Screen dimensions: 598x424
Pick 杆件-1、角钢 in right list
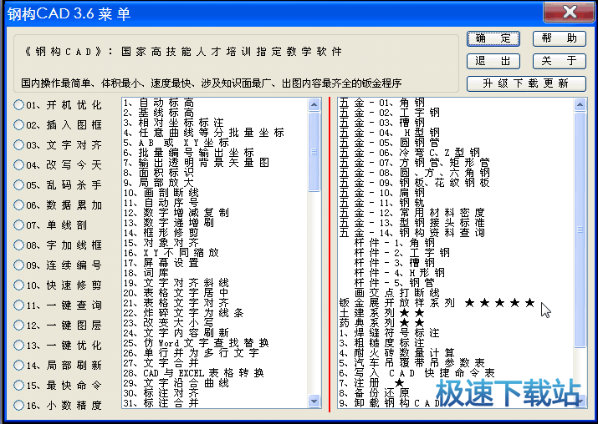coord(394,242)
